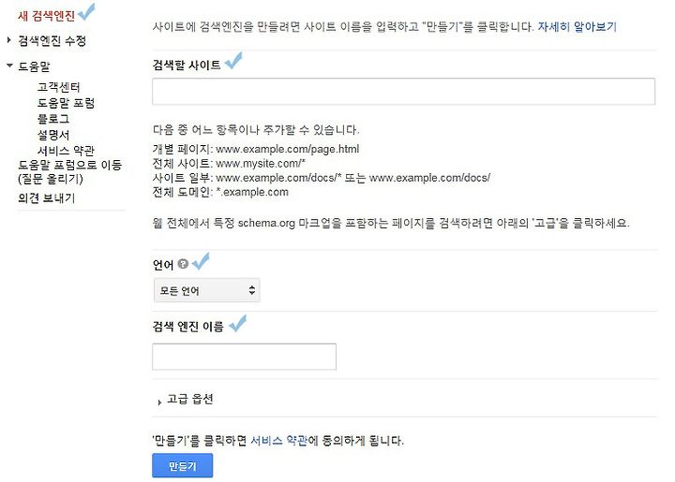Click the 만들기 button
Screen dimensions: 675x482
[183, 465]
